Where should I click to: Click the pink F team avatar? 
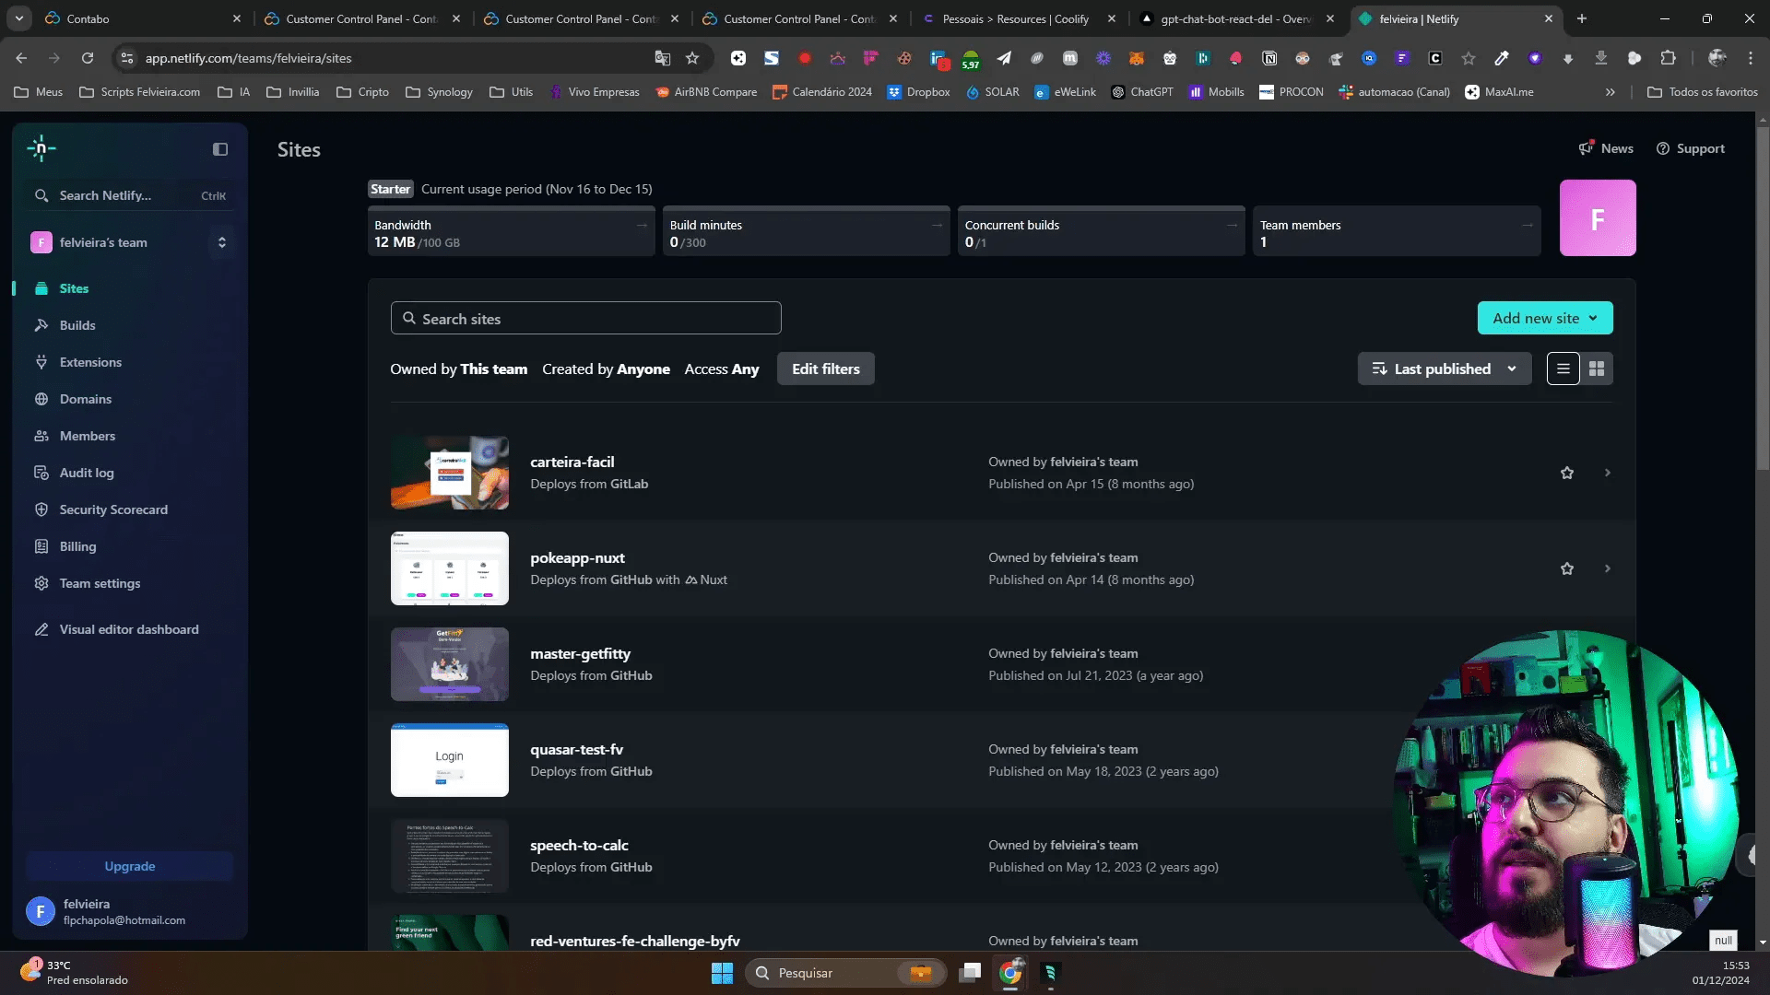(1598, 217)
